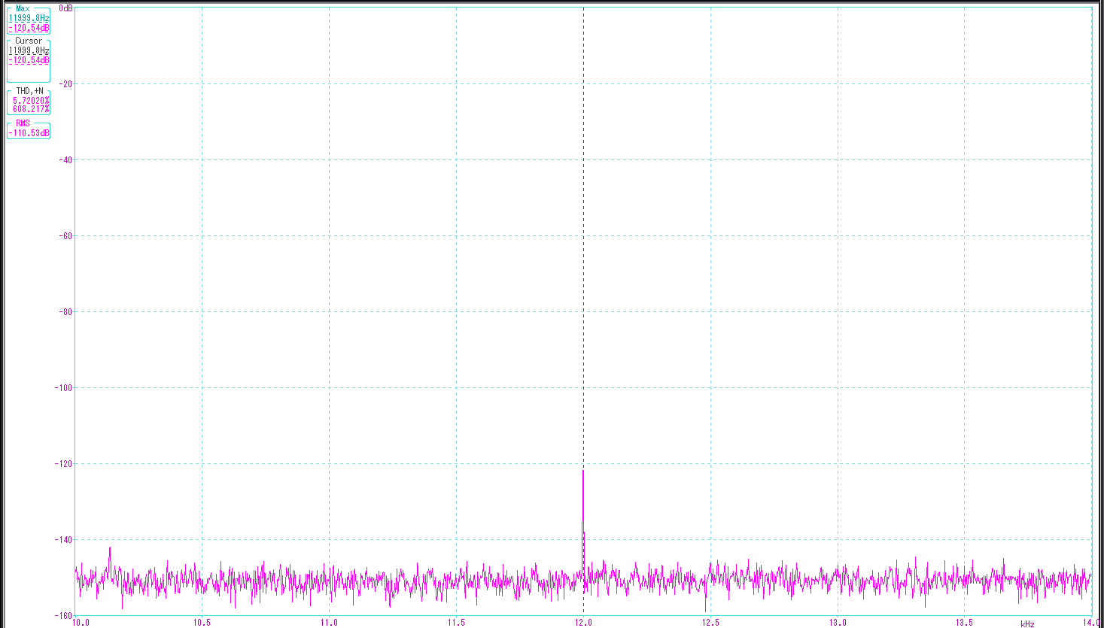This screenshot has height=628, width=1104.
Task: Click the -60 dB axis label
Action: 66,236
